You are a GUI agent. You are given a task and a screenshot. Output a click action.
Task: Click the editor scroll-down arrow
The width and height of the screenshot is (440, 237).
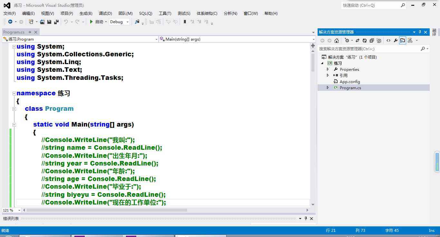pos(313,204)
